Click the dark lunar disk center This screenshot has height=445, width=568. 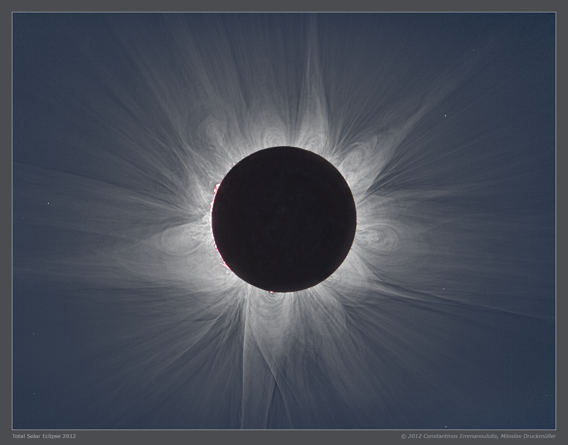(x=284, y=219)
